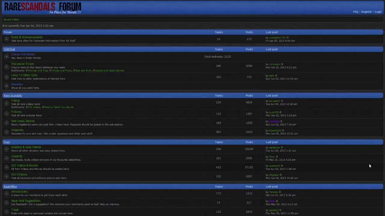Open Sports and Video Games subforum

[x=109, y=70]
